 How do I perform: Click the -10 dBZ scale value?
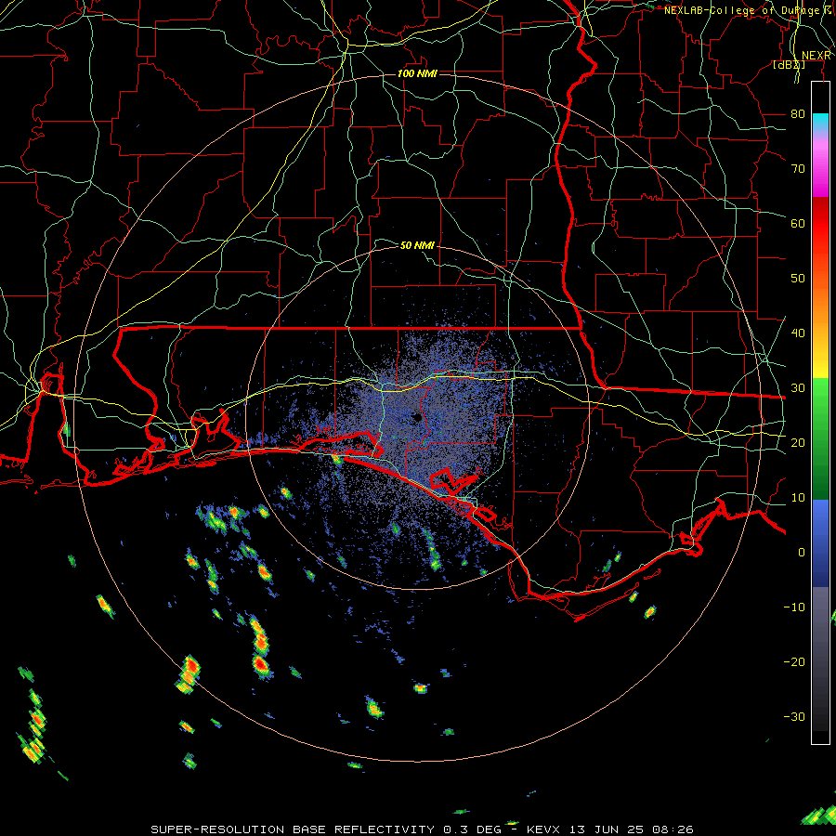pyautogui.click(x=794, y=607)
